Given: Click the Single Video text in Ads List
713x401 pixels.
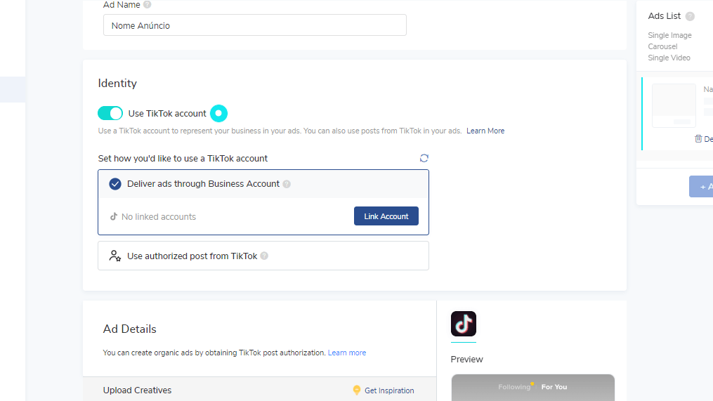Looking at the screenshot, I should 669,58.
